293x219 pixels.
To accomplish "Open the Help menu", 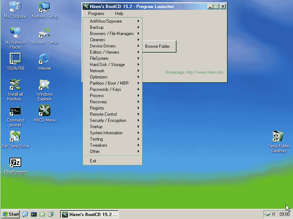I will point(119,14).
